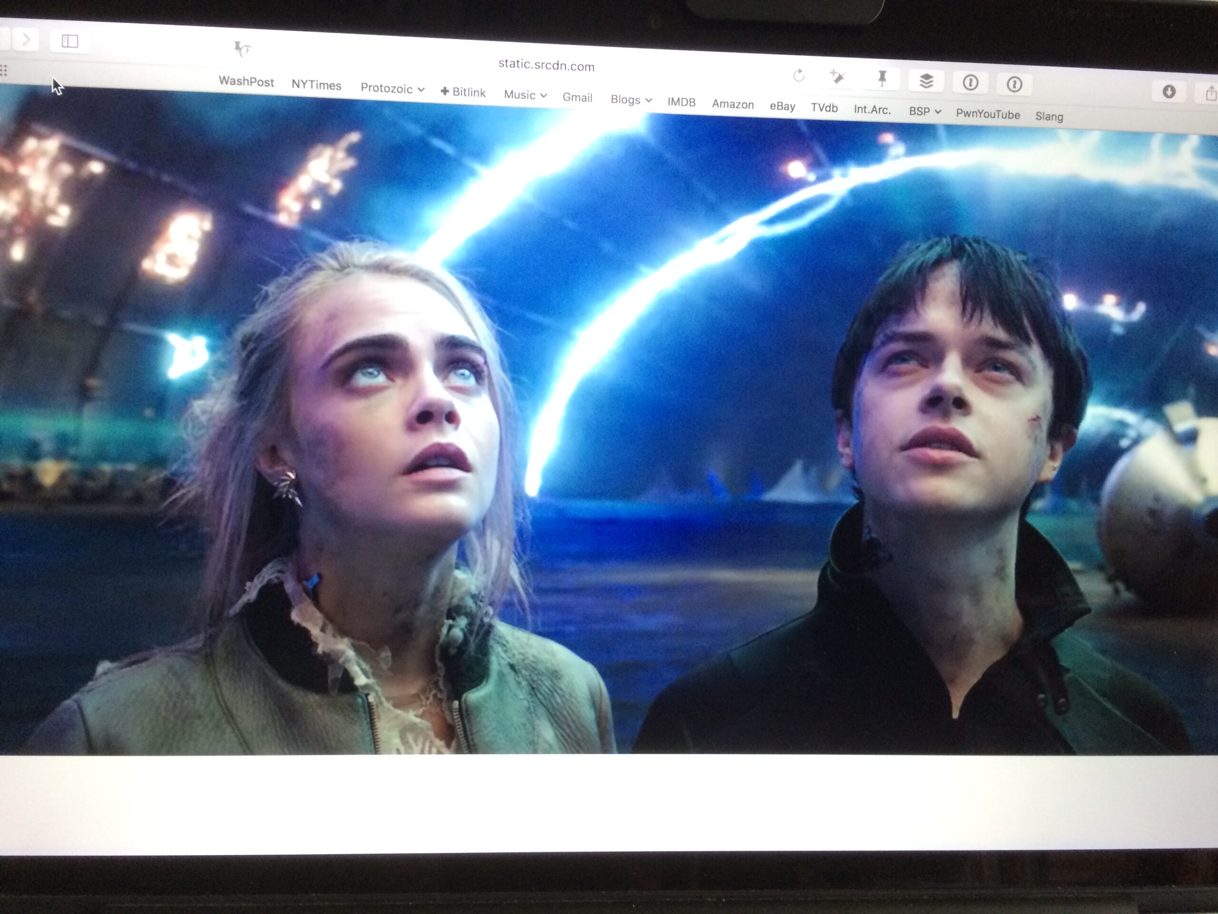This screenshot has height=914, width=1218.
Task: Click the page reload button
Action: point(799,76)
